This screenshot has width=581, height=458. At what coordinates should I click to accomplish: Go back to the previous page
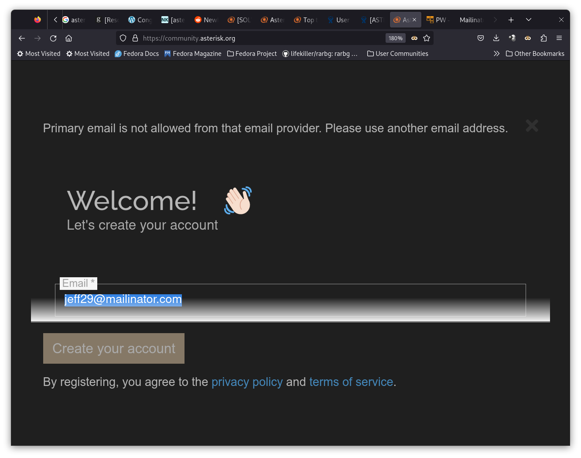22,38
